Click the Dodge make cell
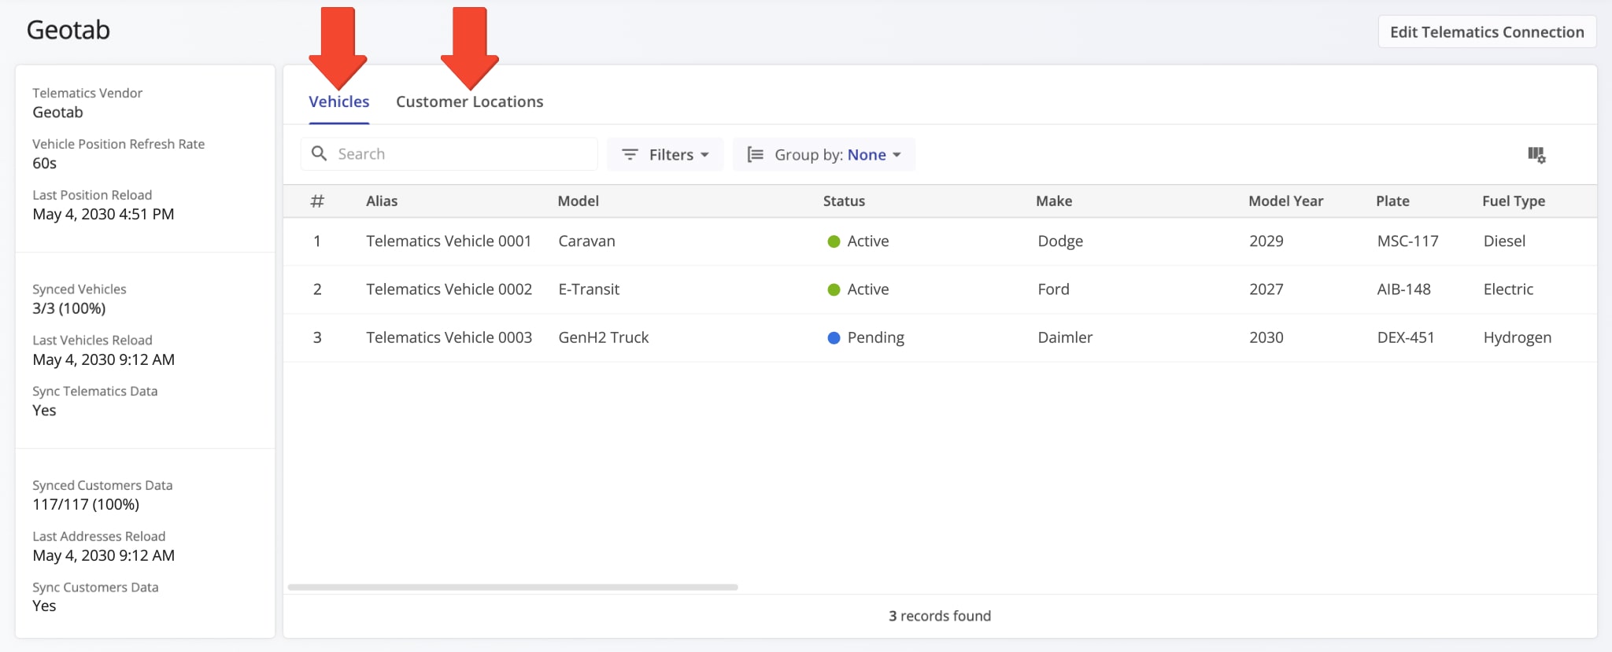 pyautogui.click(x=1060, y=241)
